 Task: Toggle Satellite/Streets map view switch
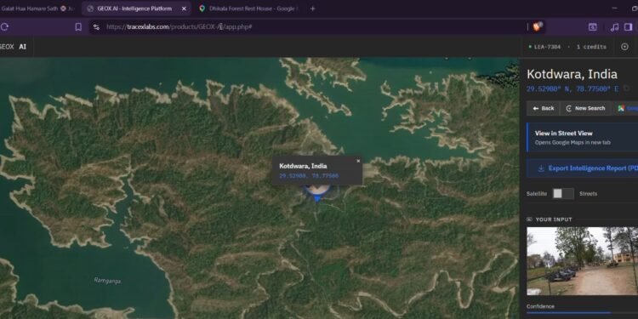point(563,194)
